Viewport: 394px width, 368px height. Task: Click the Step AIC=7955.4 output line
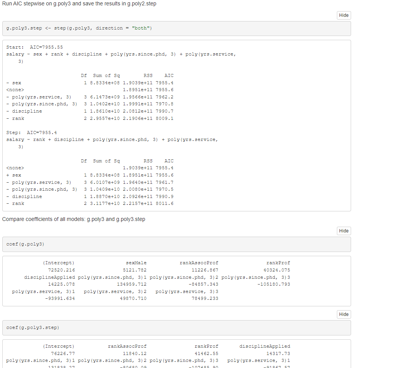[31, 132]
